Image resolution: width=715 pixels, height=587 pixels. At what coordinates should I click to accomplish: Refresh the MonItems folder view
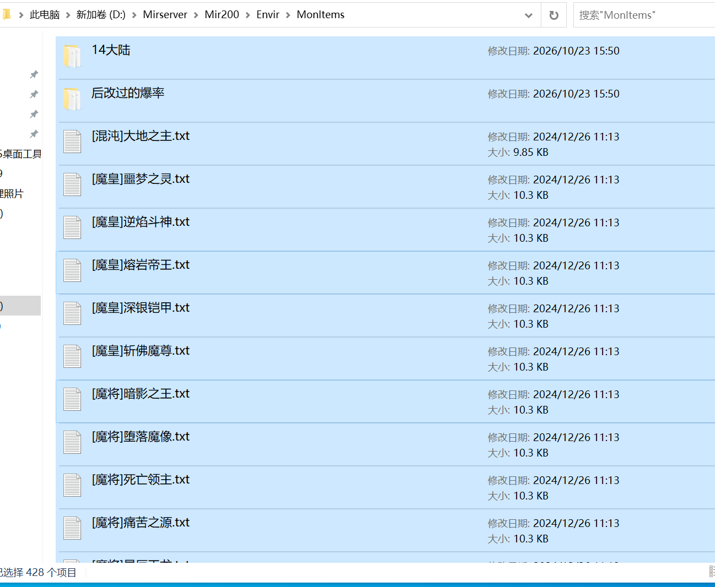(x=554, y=15)
